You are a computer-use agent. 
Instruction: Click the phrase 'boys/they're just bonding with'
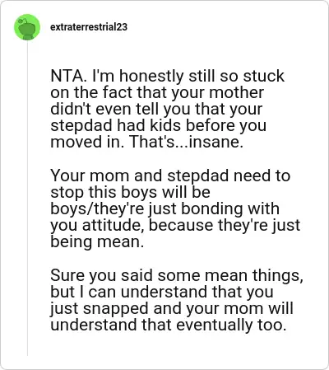point(164,208)
